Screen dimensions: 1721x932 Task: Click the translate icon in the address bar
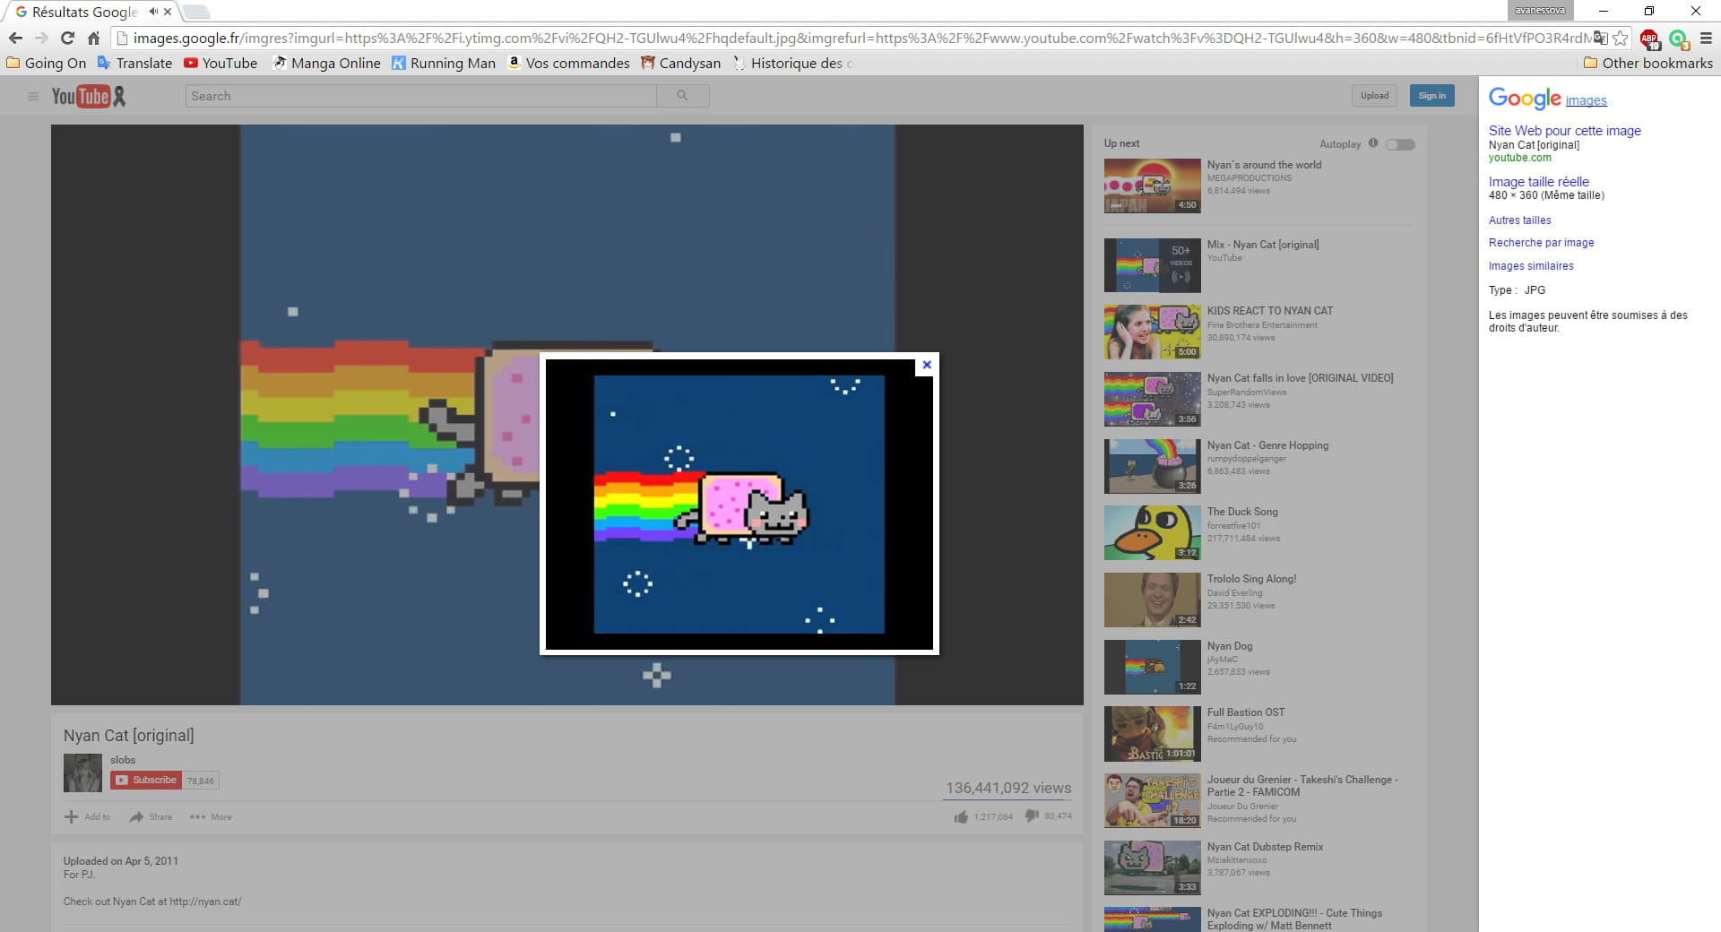[x=1600, y=38]
